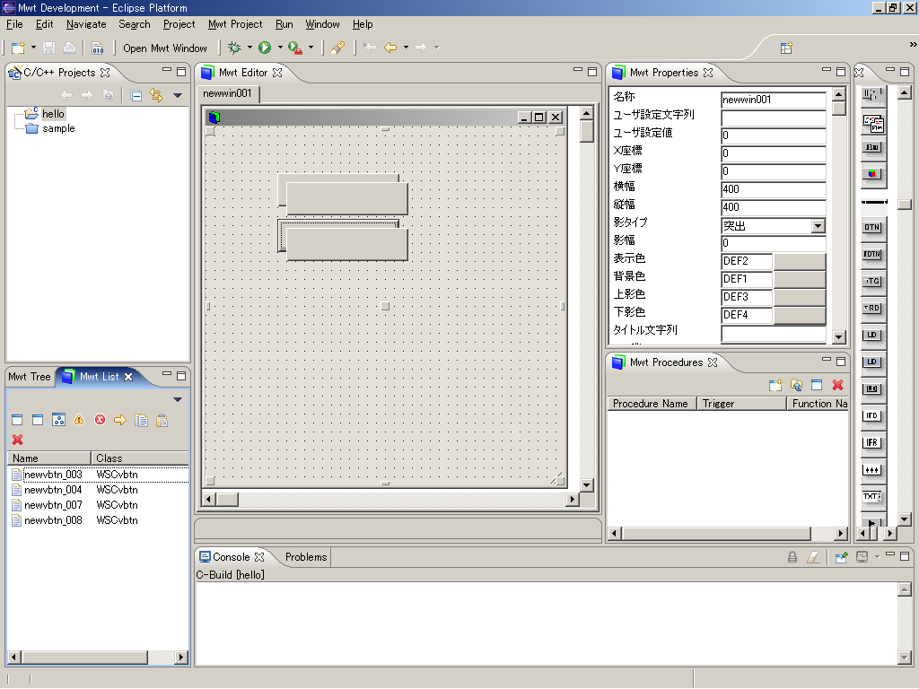The width and height of the screenshot is (919, 689).
Task: Click the External Tools run icon
Action: (x=295, y=48)
